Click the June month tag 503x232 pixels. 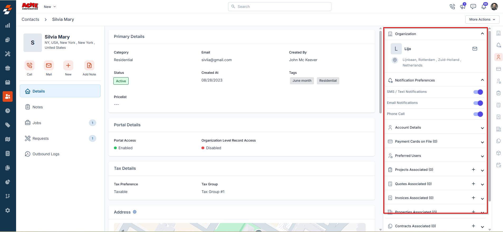(302, 81)
